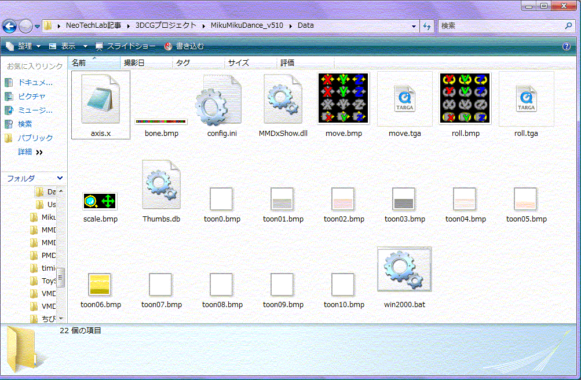
Task: Click the search magnifier icon
Action: pyautogui.click(x=569, y=25)
